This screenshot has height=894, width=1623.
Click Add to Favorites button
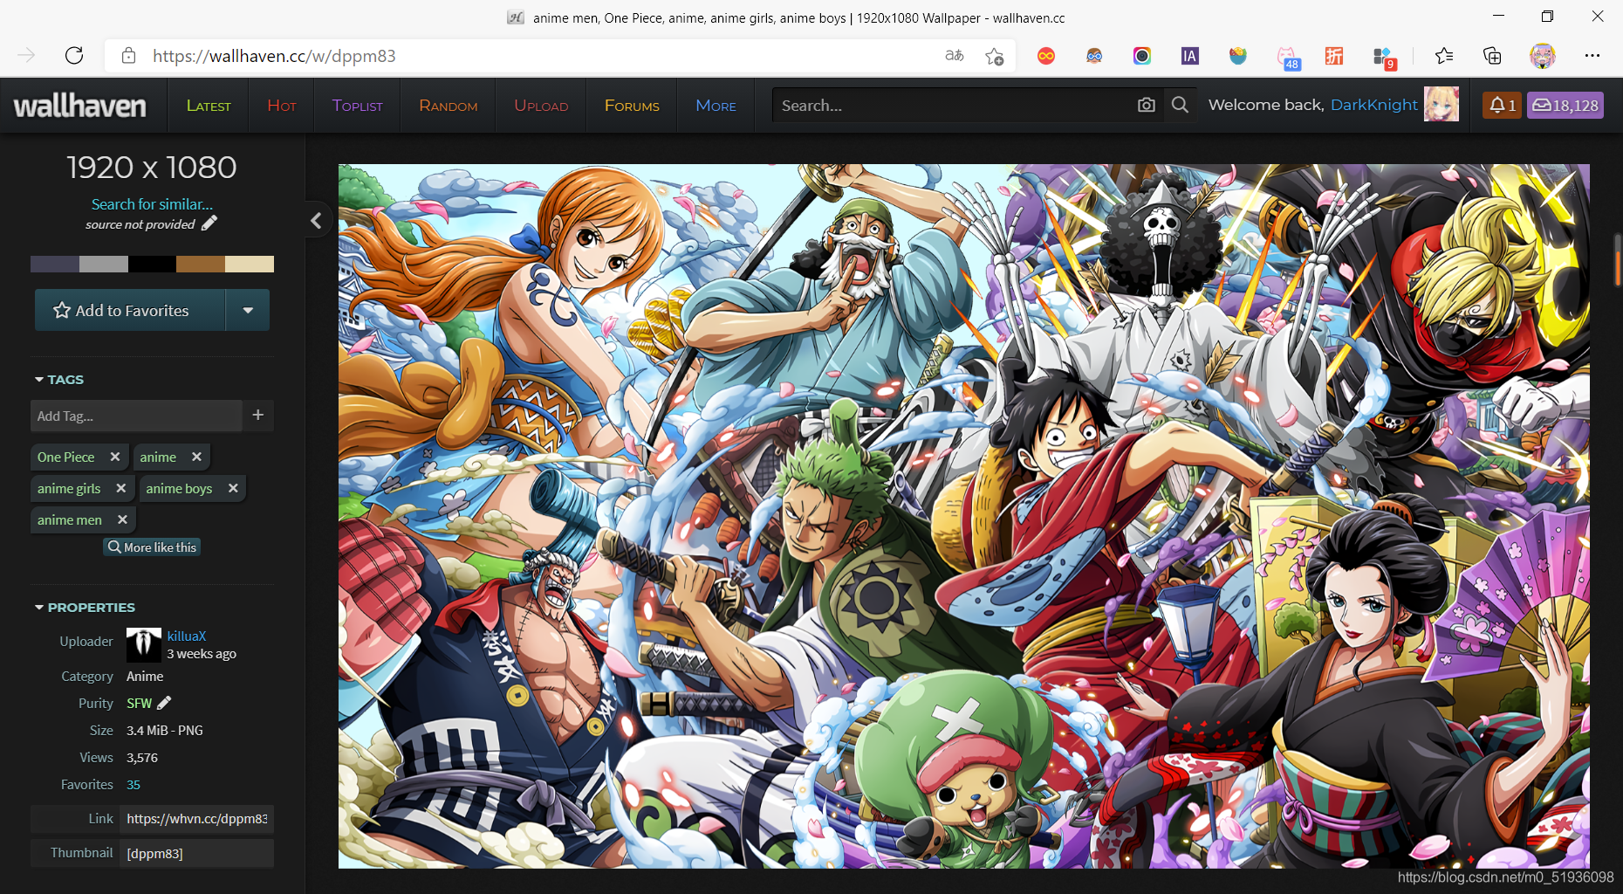(x=130, y=310)
